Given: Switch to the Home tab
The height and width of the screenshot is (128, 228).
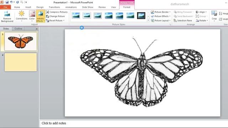Looking at the screenshot, I should point(17,7).
